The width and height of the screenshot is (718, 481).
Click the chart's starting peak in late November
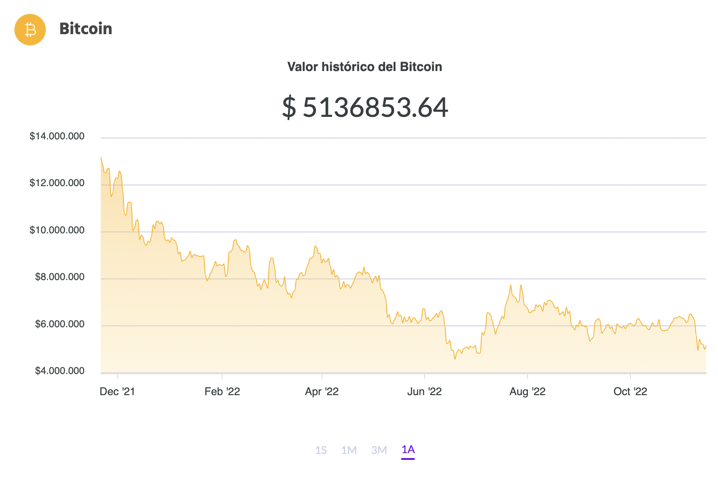(101, 158)
